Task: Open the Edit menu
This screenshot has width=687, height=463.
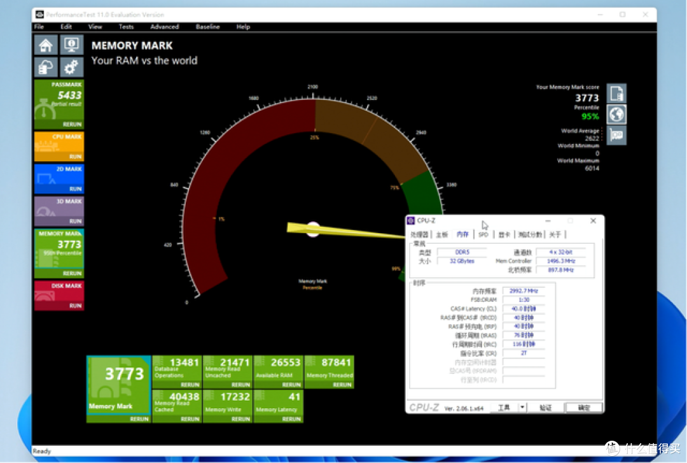Action: click(x=66, y=27)
